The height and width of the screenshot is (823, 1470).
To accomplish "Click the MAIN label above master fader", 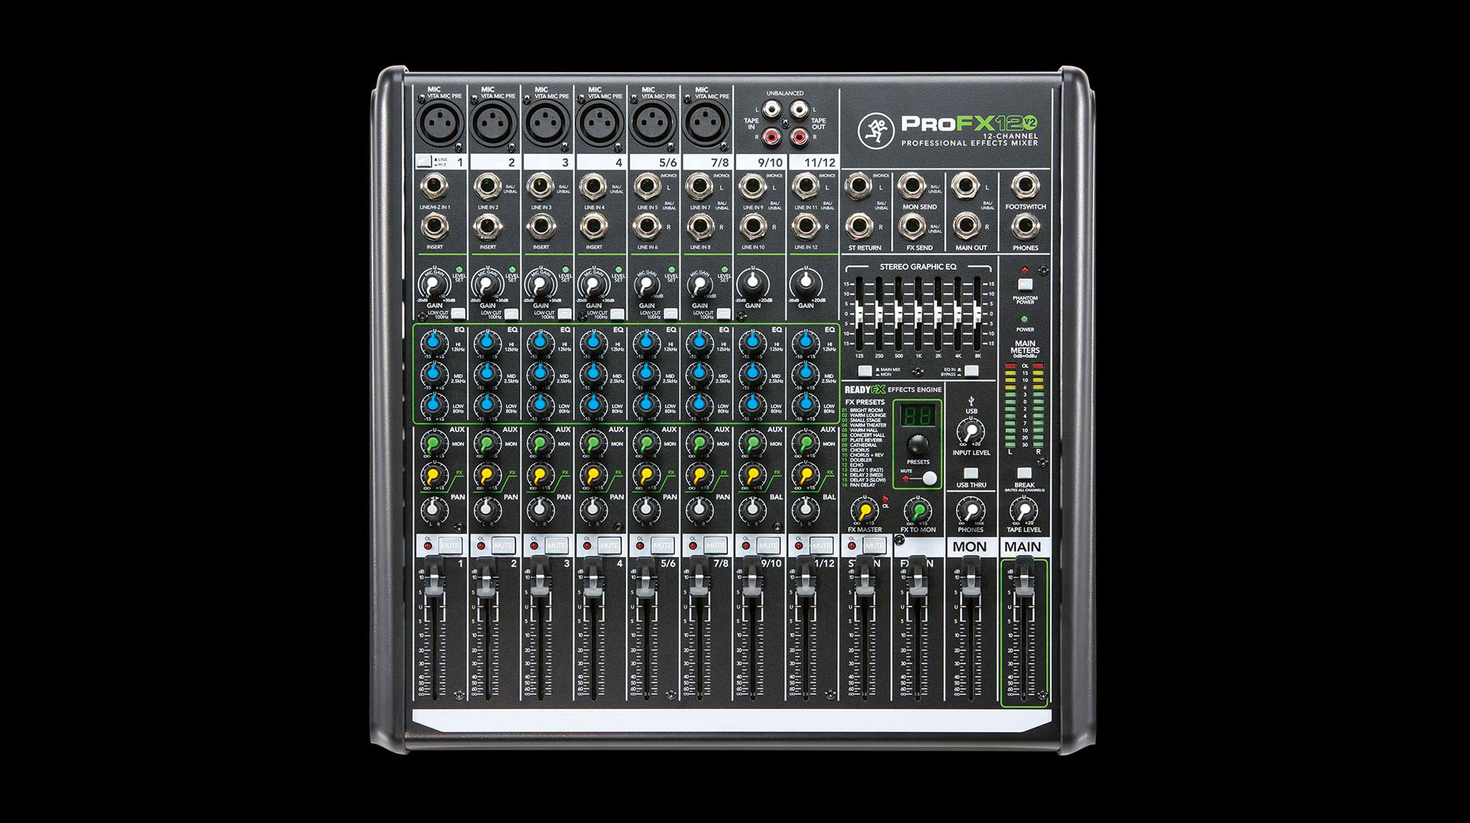I will click(x=1022, y=547).
